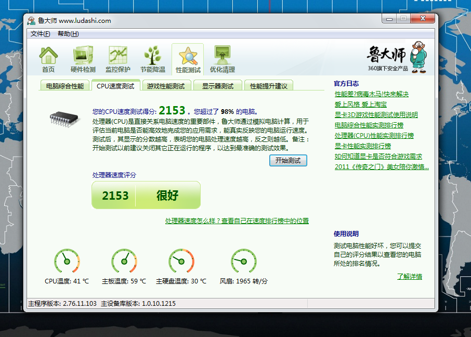Click the 使用说明 heading
Image resolution: width=471 pixels, height=337 pixels.
point(346,234)
